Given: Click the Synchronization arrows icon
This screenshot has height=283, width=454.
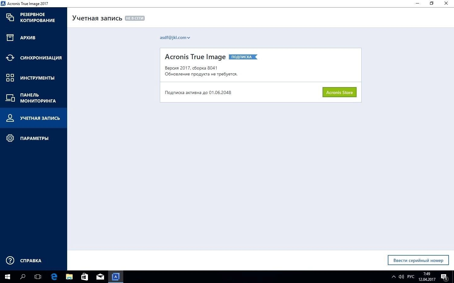Looking at the screenshot, I should coord(10,58).
